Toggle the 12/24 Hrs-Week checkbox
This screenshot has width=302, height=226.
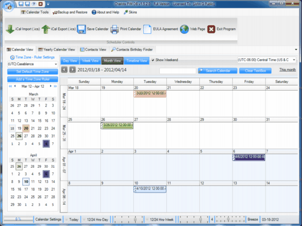147,220
